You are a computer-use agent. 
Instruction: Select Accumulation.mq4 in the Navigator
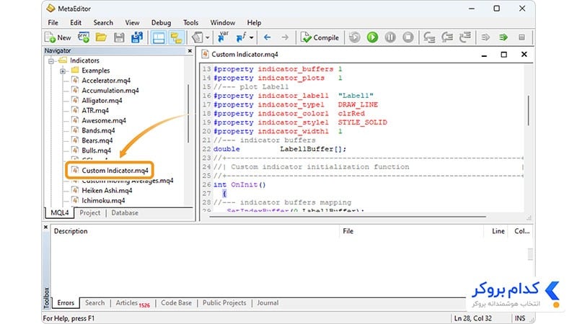click(x=110, y=91)
